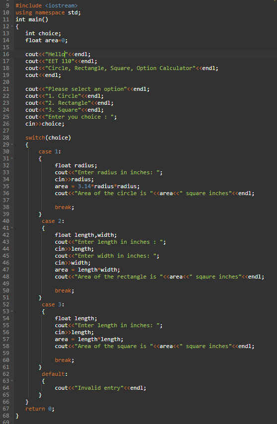
Task: Click the "Enter radius in inches" line
Action: pyautogui.click(x=109, y=172)
